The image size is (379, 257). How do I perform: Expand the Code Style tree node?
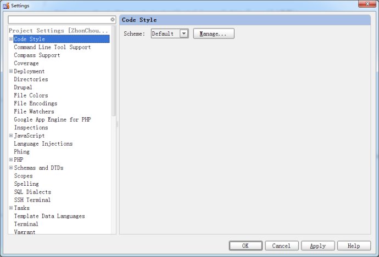[x=11, y=39]
